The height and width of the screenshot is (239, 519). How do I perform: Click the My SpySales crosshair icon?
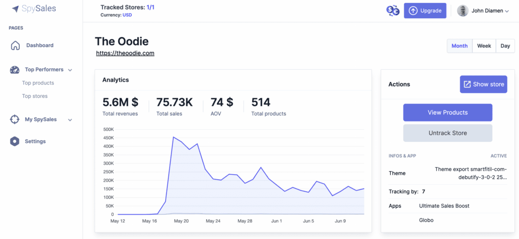tap(15, 119)
